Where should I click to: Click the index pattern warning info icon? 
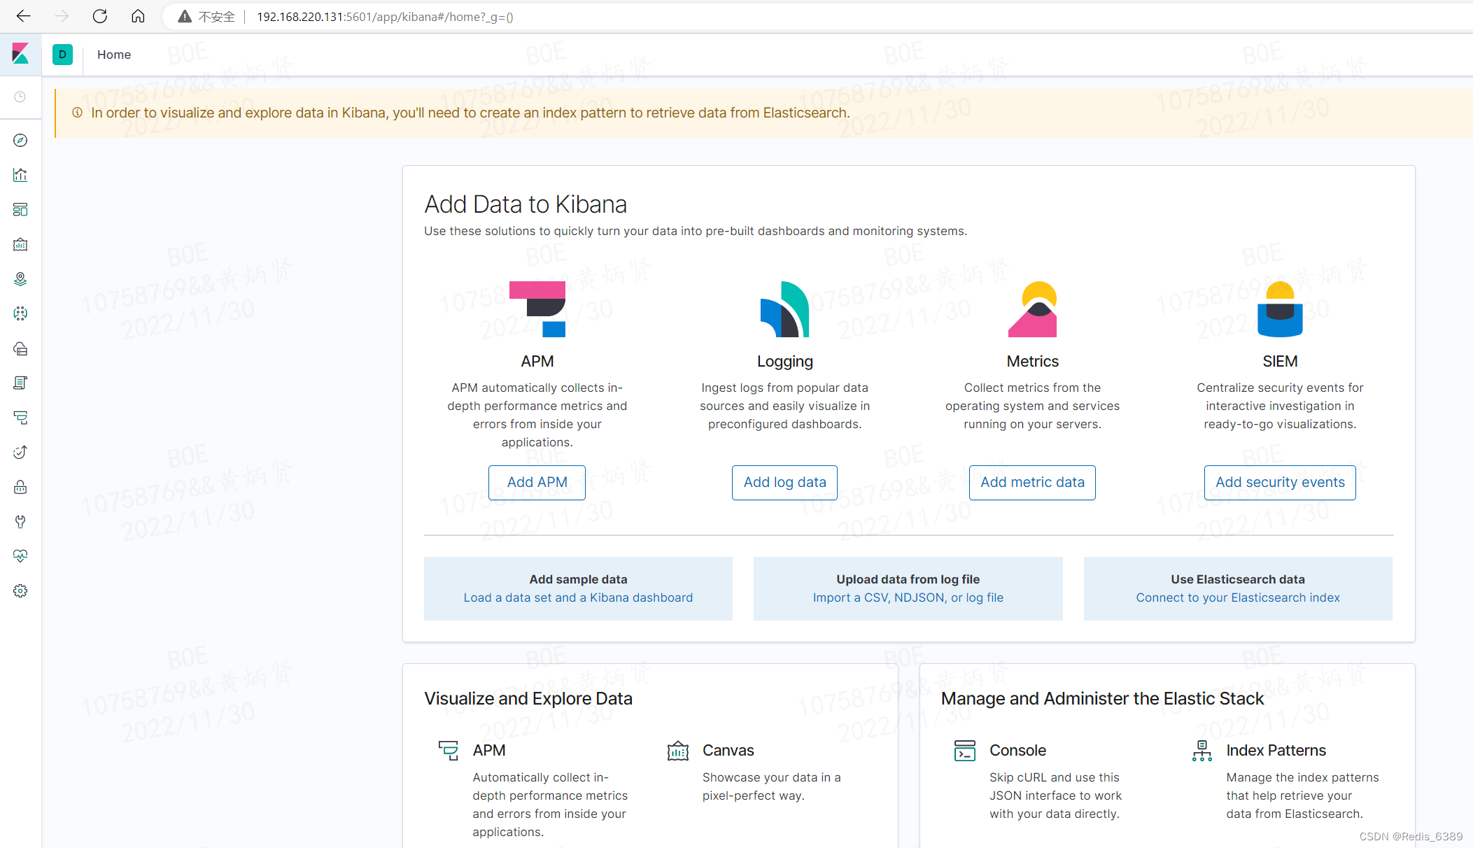tap(77, 113)
